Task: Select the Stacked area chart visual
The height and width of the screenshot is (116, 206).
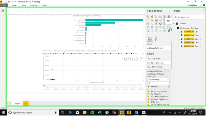Action: pyautogui.click(x=156, y=20)
